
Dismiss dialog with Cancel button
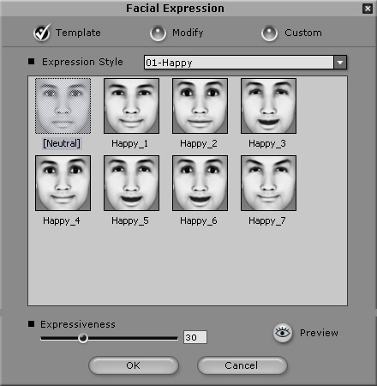pos(242,365)
